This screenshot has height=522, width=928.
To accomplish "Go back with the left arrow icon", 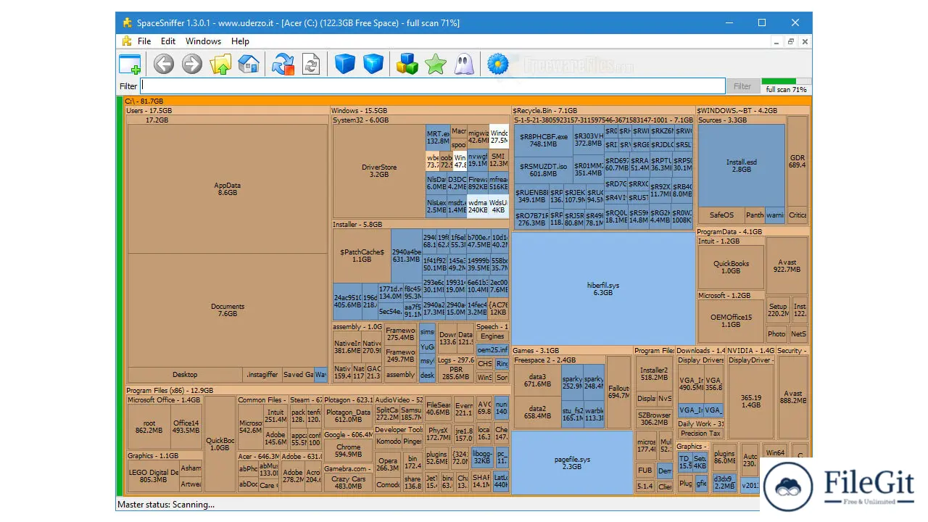I will click(x=164, y=64).
